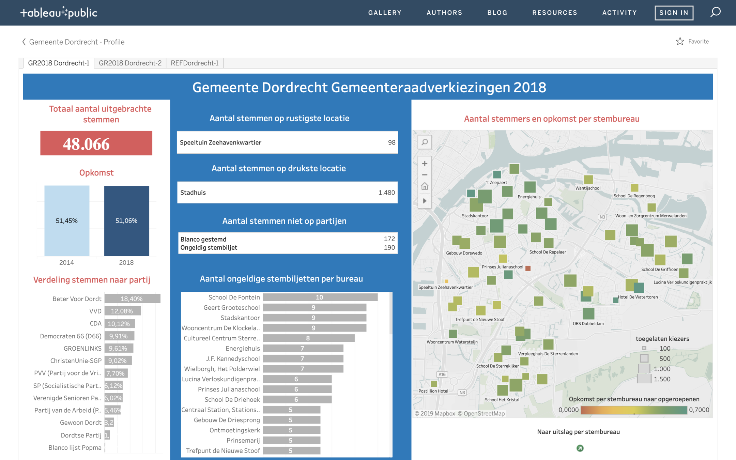
Task: Click the ongeldige stembiljetten list scrollbar
Action: pyautogui.click(x=390, y=313)
